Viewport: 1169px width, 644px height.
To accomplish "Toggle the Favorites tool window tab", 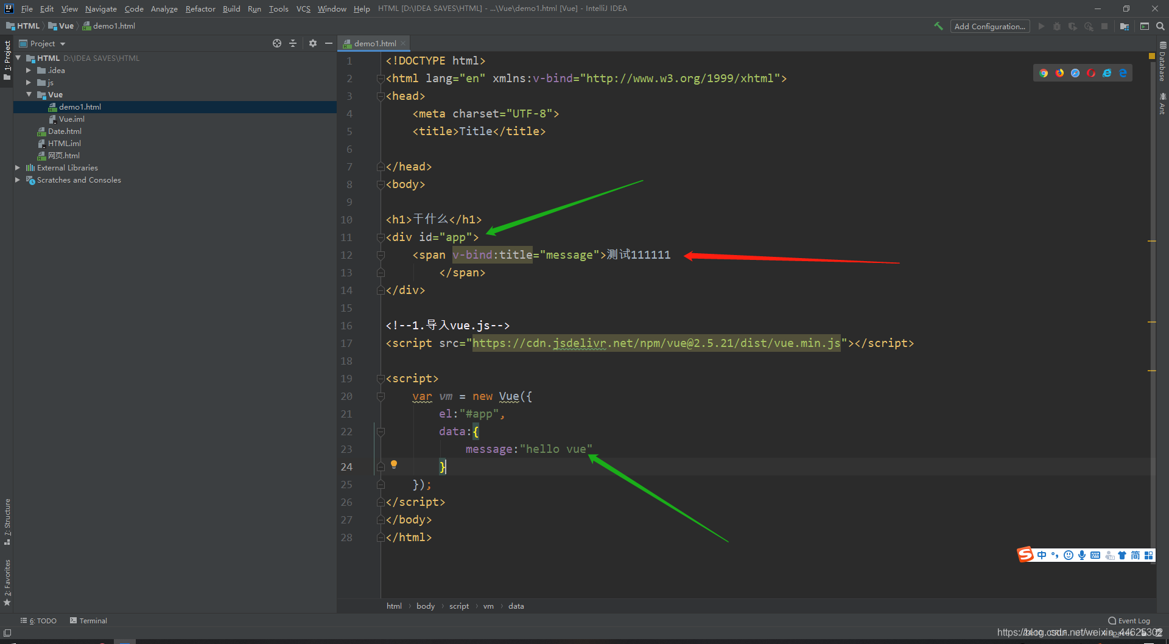I will click(x=7, y=583).
